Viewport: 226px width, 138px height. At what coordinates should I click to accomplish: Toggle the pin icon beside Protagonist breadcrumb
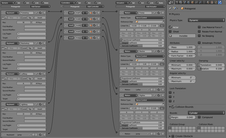(x=170, y=8)
